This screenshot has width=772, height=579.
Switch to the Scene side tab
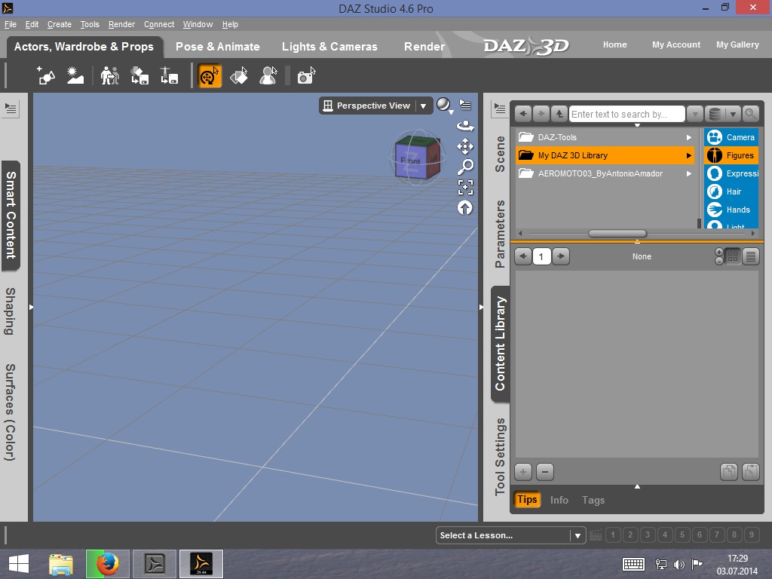(x=500, y=154)
